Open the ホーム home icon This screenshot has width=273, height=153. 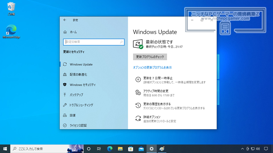point(65,32)
